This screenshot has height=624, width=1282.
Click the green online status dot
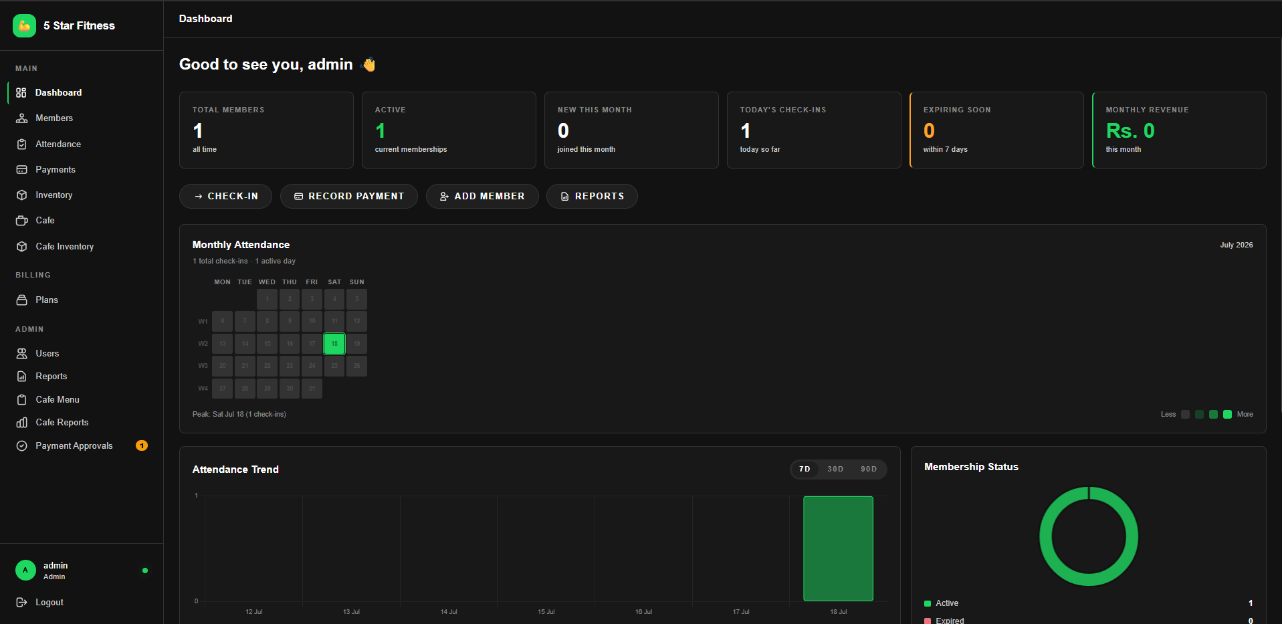[x=145, y=570]
